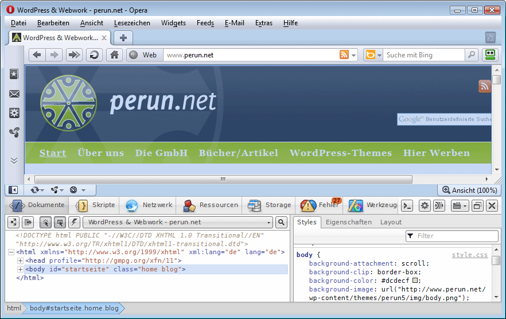Go forward with the Forward arrow button
The height and width of the screenshot is (319, 506).
point(54,55)
